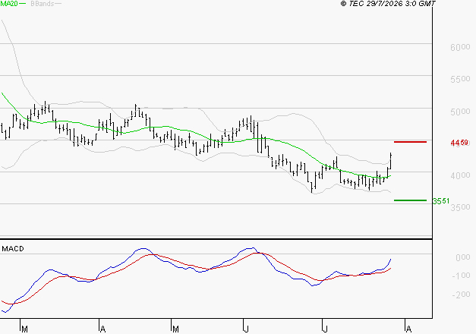The height and width of the screenshot is (334, 476).
Task: Click the red 4459 price label
Action: coord(459,143)
